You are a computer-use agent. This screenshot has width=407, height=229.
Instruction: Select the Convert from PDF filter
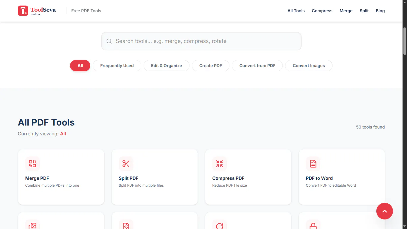257,66
